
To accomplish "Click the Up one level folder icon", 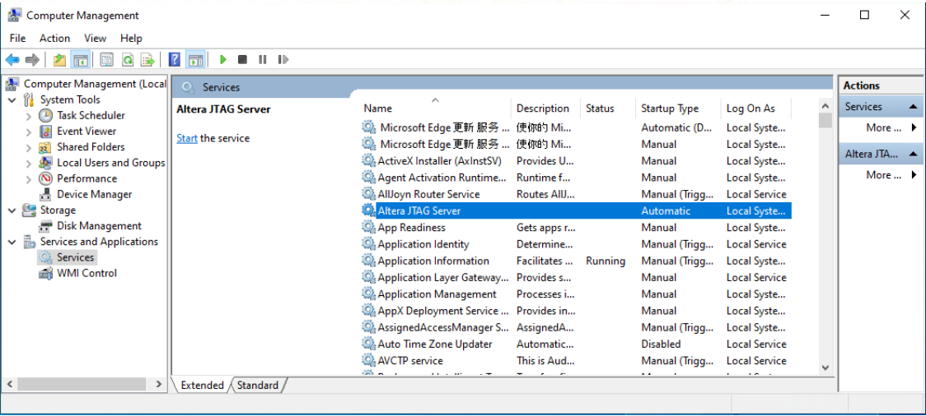I will [x=59, y=59].
